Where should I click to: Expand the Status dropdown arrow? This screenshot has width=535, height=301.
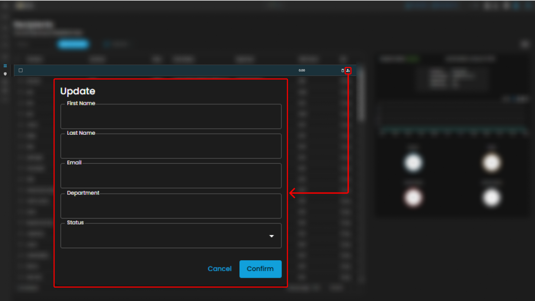(271, 236)
